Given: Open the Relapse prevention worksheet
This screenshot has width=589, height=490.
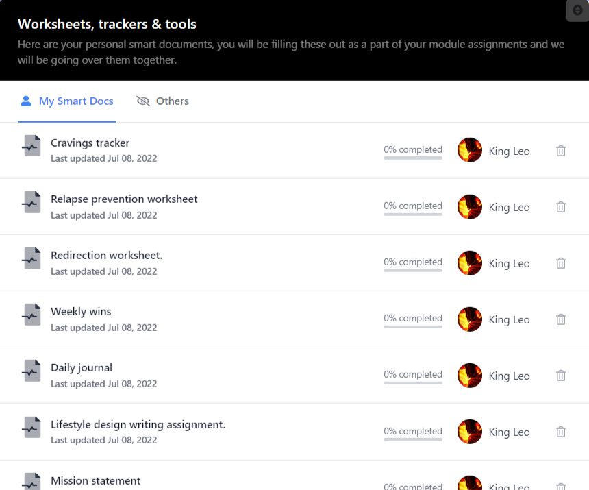Looking at the screenshot, I should pos(124,199).
